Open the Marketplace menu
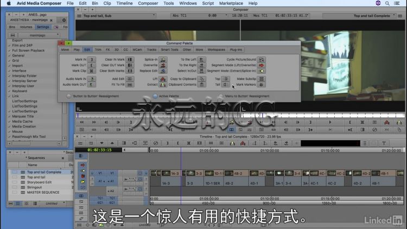407x229 pixels. point(231,3)
